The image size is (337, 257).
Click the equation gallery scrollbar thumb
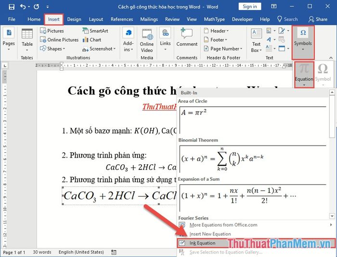point(332,116)
